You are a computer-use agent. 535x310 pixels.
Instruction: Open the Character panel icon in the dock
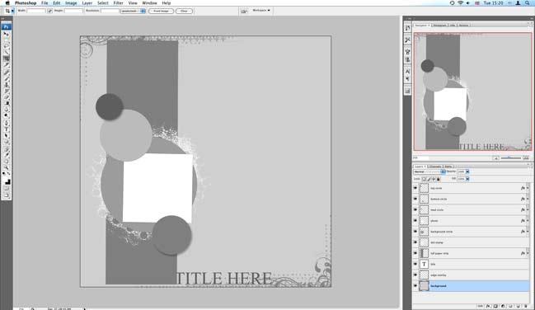407,72
